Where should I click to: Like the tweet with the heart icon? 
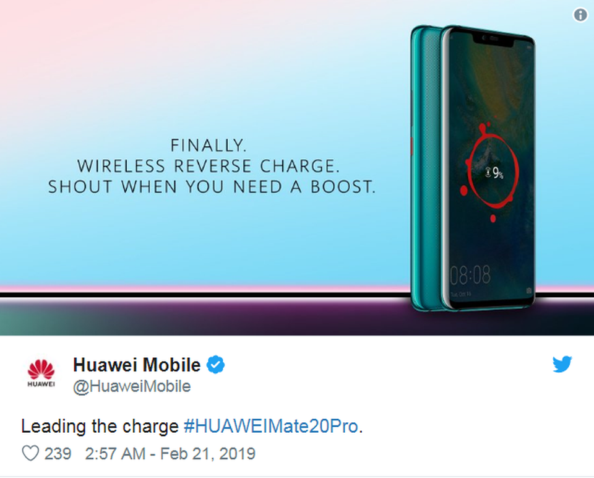pyautogui.click(x=30, y=453)
